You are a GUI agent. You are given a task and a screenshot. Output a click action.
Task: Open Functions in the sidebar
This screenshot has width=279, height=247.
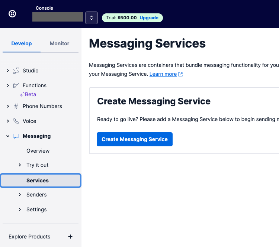[35, 85]
